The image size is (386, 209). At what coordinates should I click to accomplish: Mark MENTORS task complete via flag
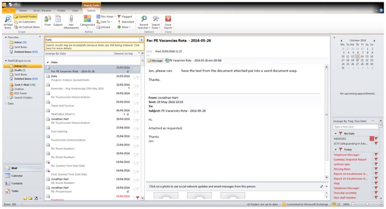pos(376,139)
